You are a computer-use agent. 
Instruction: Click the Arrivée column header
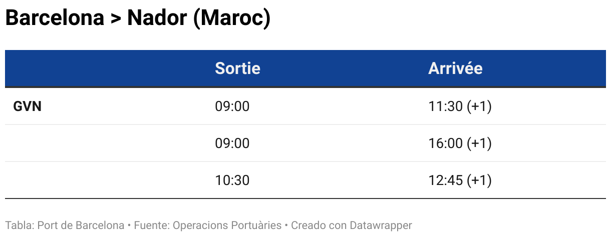[x=455, y=68]
